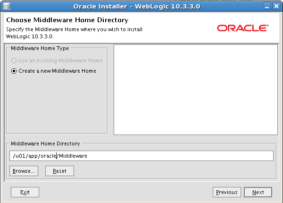Click the installer window menu icon

click(7, 7)
